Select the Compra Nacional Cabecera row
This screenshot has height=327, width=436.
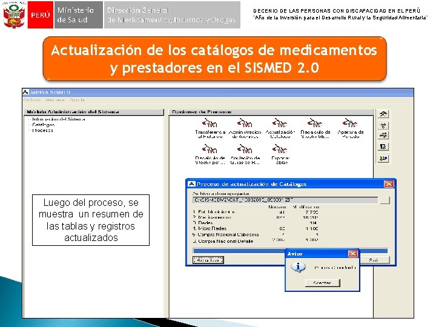pyautogui.click(x=256, y=234)
